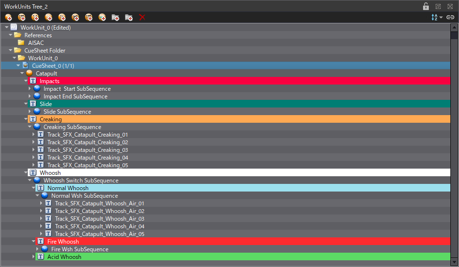Image resolution: width=459 pixels, height=267 pixels.
Task: Collapse the Fire Whoosh track
Action: pyautogui.click(x=34, y=241)
